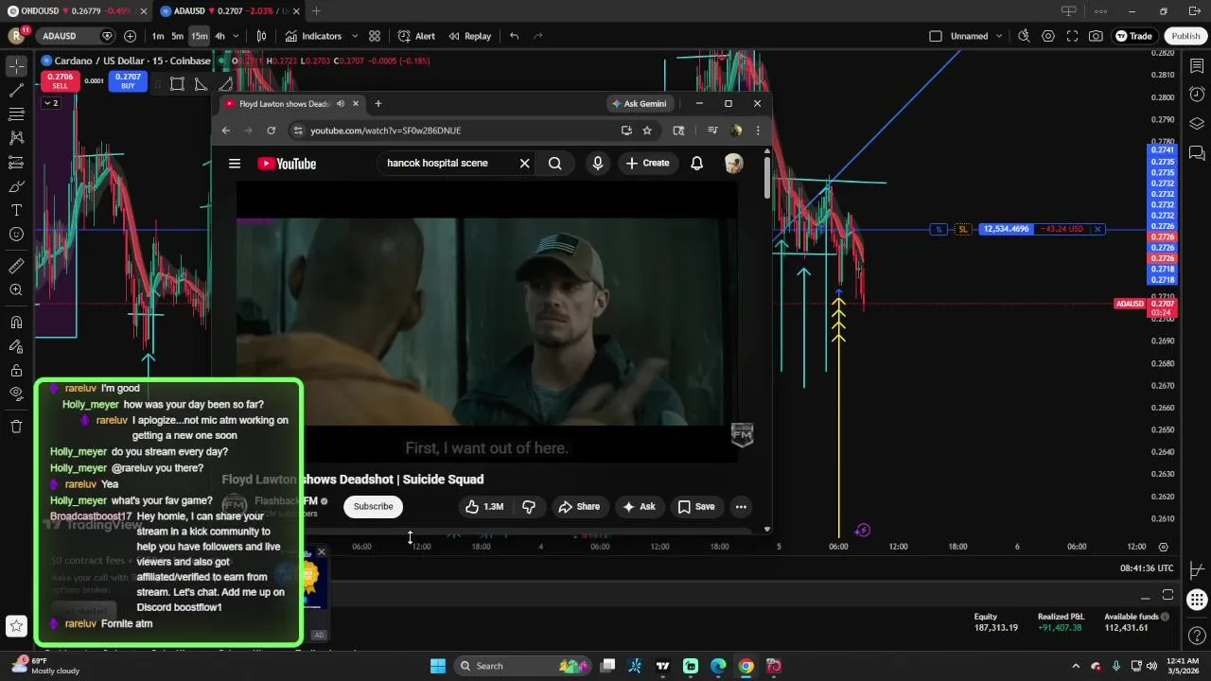This screenshot has height=681, width=1211.
Task: Open the favorites star toolbar icon
Action: [16, 625]
